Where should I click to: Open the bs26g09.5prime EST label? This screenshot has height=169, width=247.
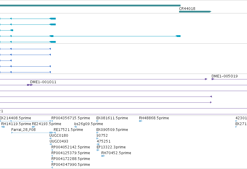(x=89, y=124)
